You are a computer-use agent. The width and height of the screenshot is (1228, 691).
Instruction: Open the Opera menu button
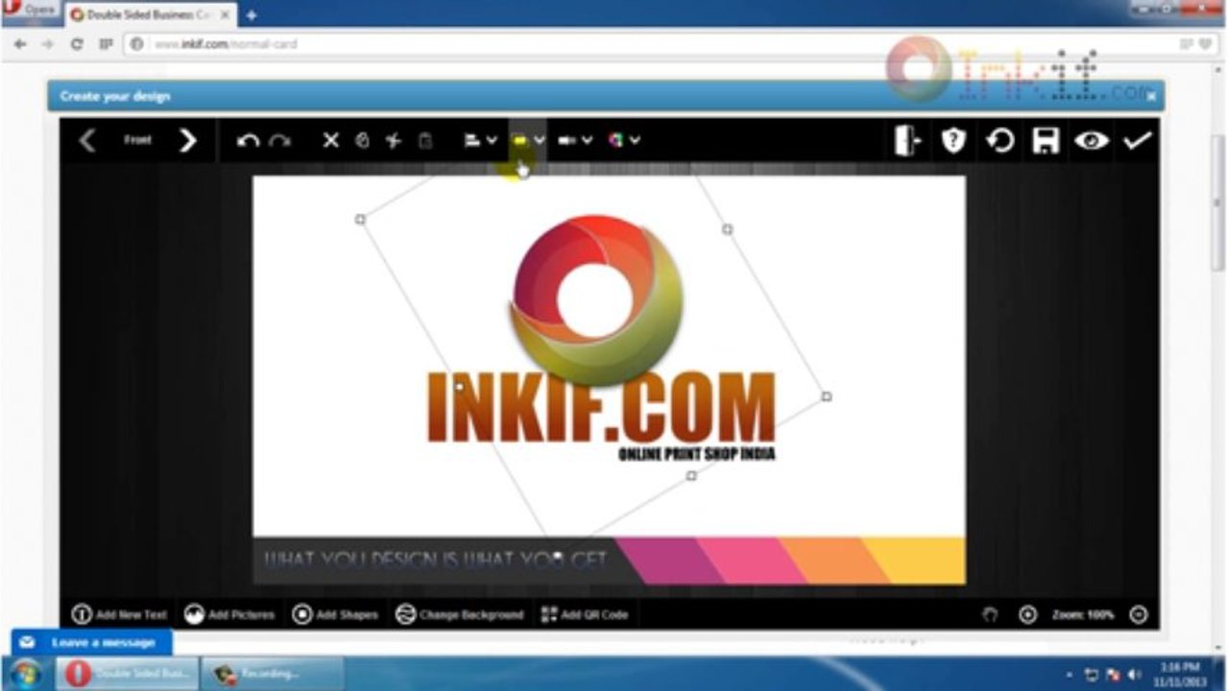[x=29, y=12]
